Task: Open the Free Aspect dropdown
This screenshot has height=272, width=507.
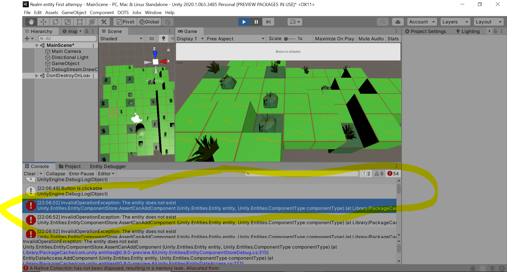Action: [x=235, y=39]
